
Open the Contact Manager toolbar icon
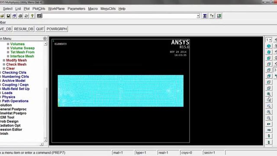click(219, 16)
